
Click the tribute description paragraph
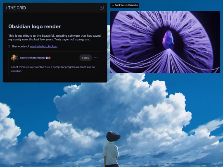tap(55, 38)
